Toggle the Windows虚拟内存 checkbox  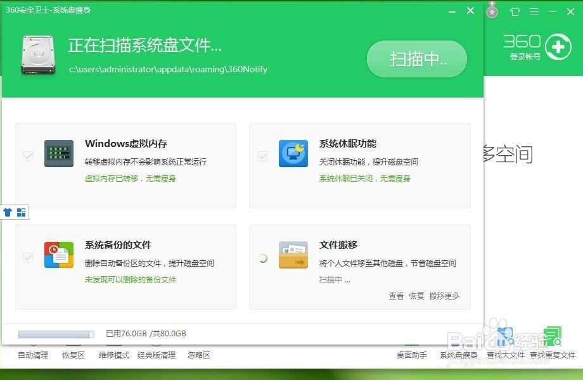(x=28, y=156)
